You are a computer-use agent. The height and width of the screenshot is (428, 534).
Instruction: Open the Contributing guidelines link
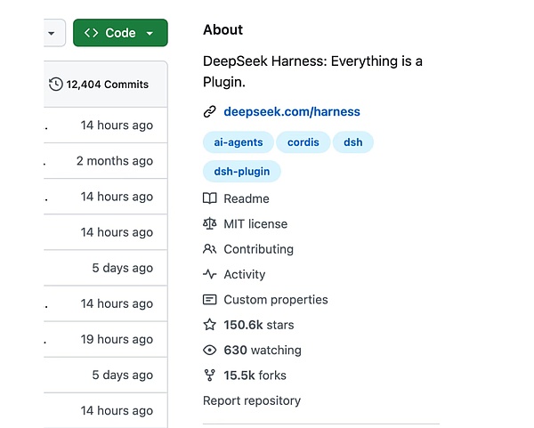coord(258,249)
